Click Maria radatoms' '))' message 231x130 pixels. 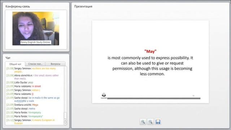[20, 94]
